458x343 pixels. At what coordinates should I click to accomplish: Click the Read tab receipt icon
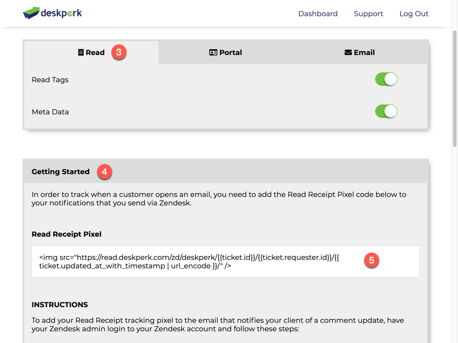coord(81,53)
